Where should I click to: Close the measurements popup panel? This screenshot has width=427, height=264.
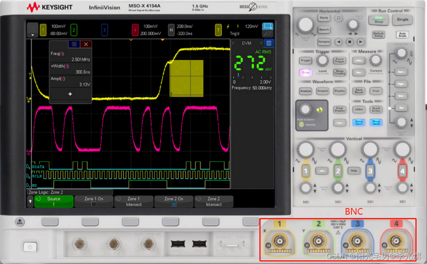tap(86, 44)
